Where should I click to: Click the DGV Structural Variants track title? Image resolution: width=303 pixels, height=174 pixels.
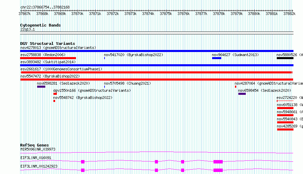click(48, 43)
